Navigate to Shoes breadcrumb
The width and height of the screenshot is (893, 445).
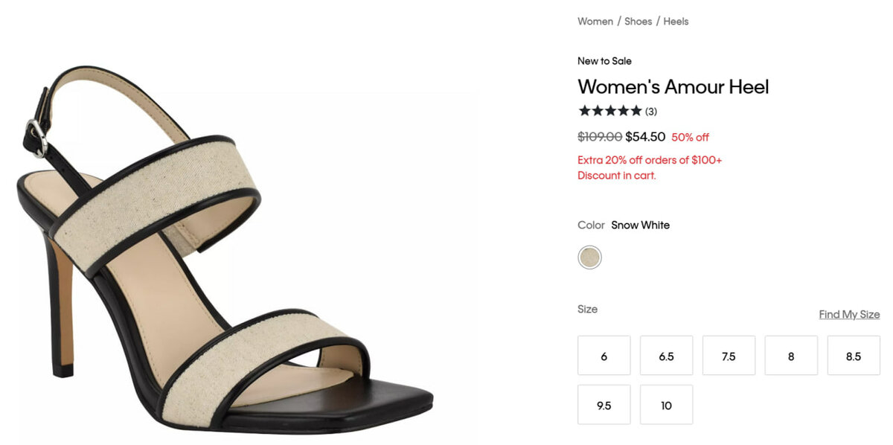tap(638, 22)
